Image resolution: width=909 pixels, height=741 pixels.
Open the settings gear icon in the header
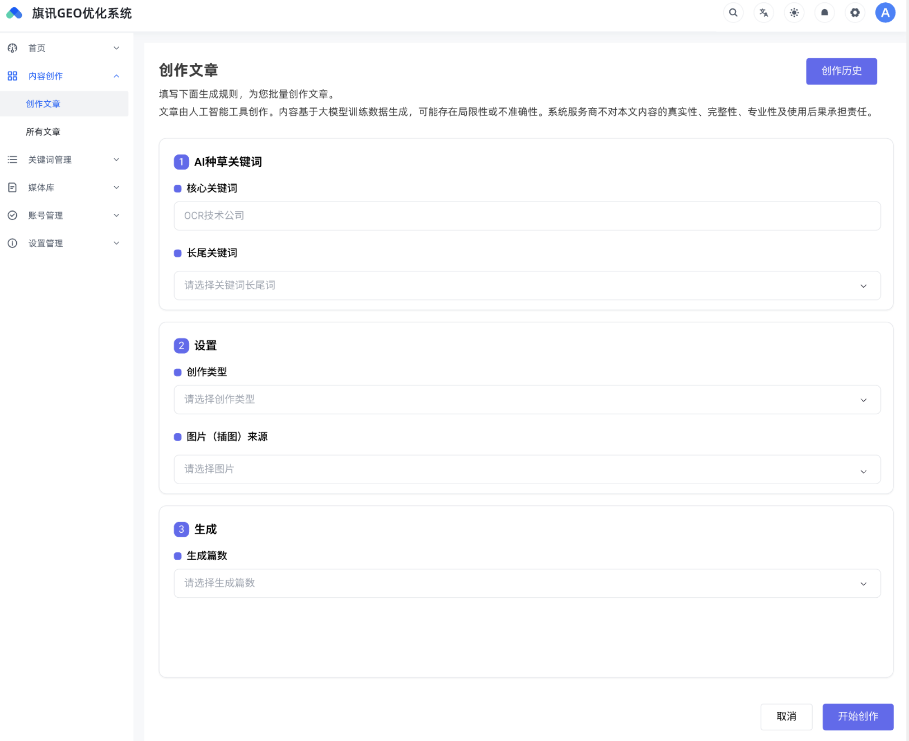coord(855,13)
